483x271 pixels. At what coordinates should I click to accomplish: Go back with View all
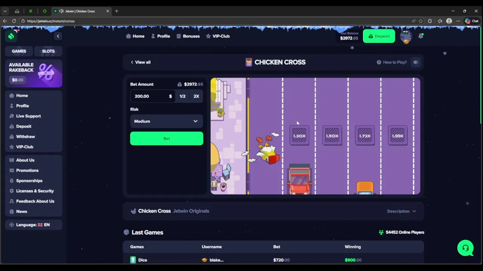(140, 62)
